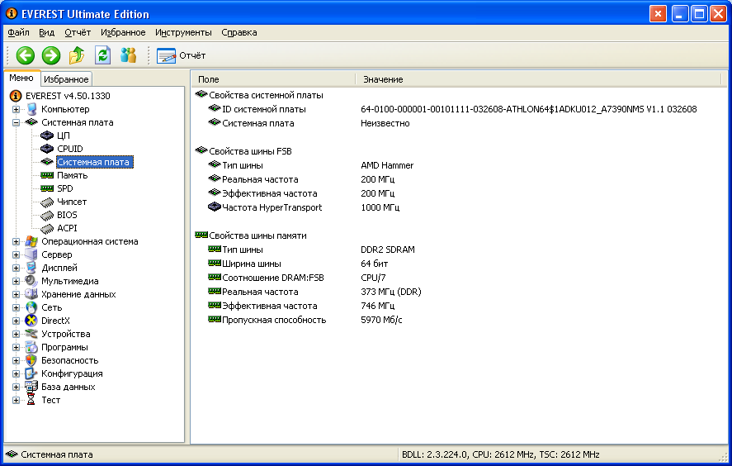This screenshot has width=732, height=466.
Task: Click the Компьютер computer icon
Action: pyautogui.click(x=31, y=109)
